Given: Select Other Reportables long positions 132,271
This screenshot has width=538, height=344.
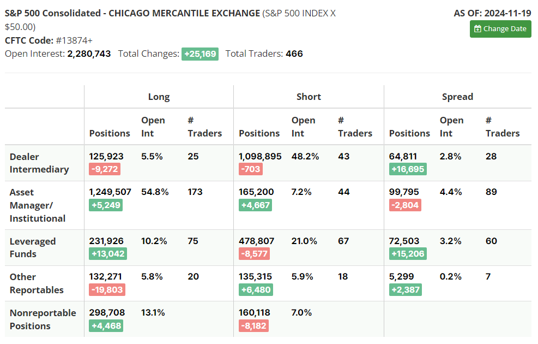Looking at the screenshot, I should coord(105,277).
